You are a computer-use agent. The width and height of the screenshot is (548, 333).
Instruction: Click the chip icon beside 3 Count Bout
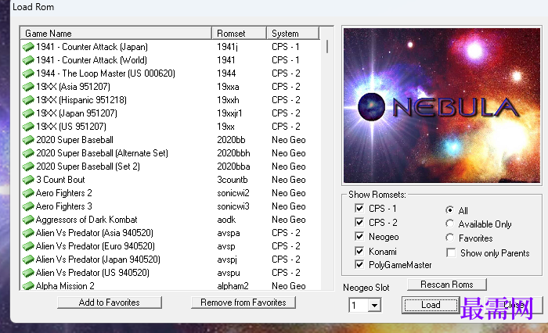coord(28,180)
